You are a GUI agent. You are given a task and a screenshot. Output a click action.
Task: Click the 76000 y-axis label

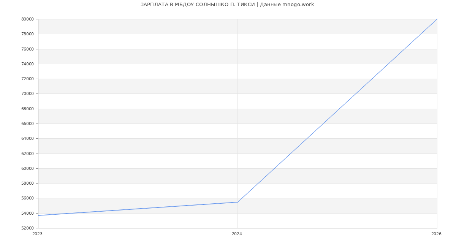pos(27,49)
